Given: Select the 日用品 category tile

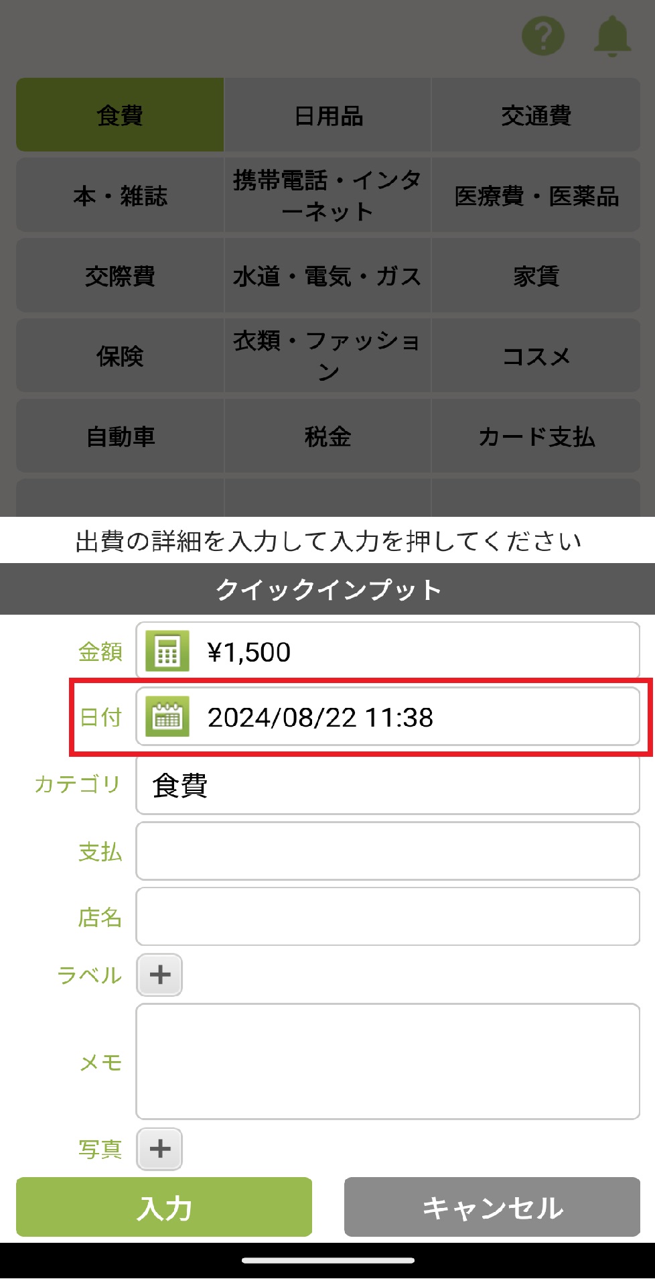Looking at the screenshot, I should 327,115.
